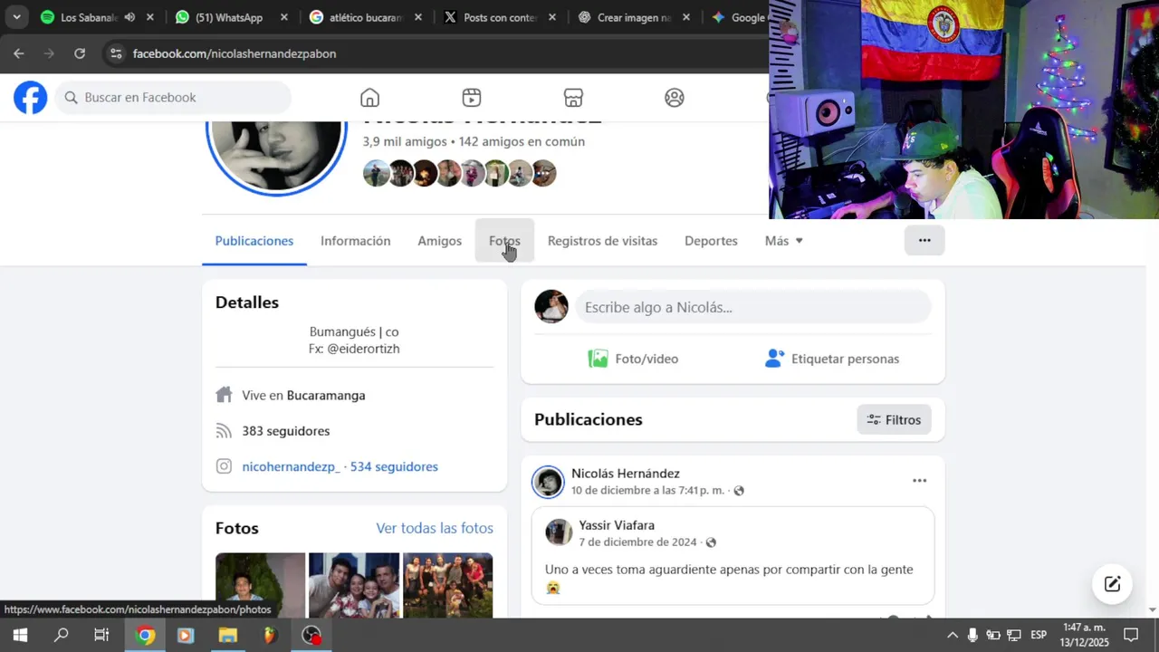Click the 383 seguidores text

(286, 431)
